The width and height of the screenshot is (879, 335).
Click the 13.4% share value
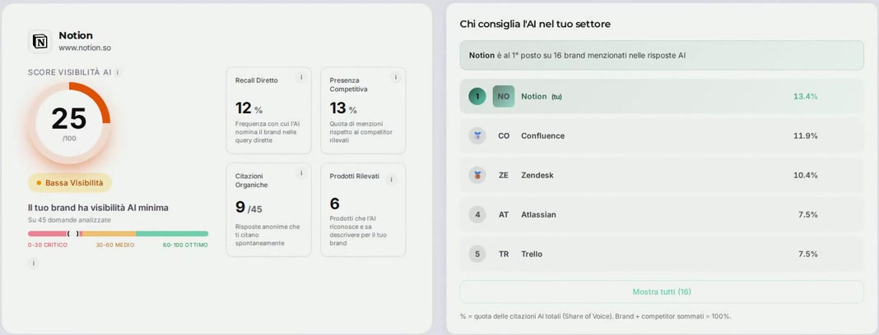(x=805, y=96)
